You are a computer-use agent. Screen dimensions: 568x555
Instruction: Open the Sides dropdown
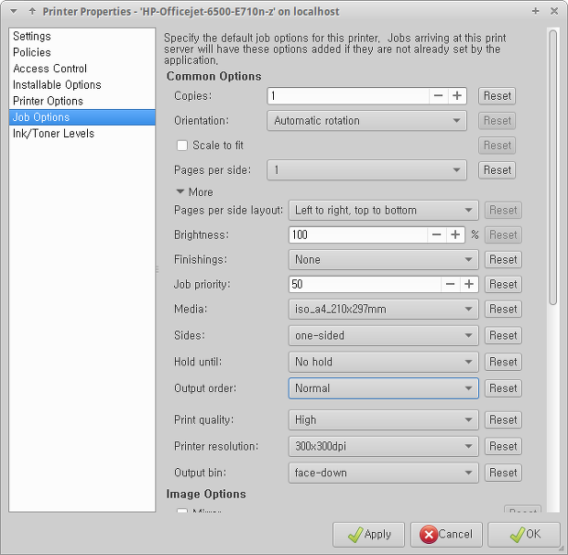click(x=383, y=335)
